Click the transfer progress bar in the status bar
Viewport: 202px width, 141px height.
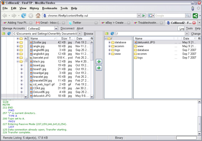pyautogui.click(x=186, y=138)
